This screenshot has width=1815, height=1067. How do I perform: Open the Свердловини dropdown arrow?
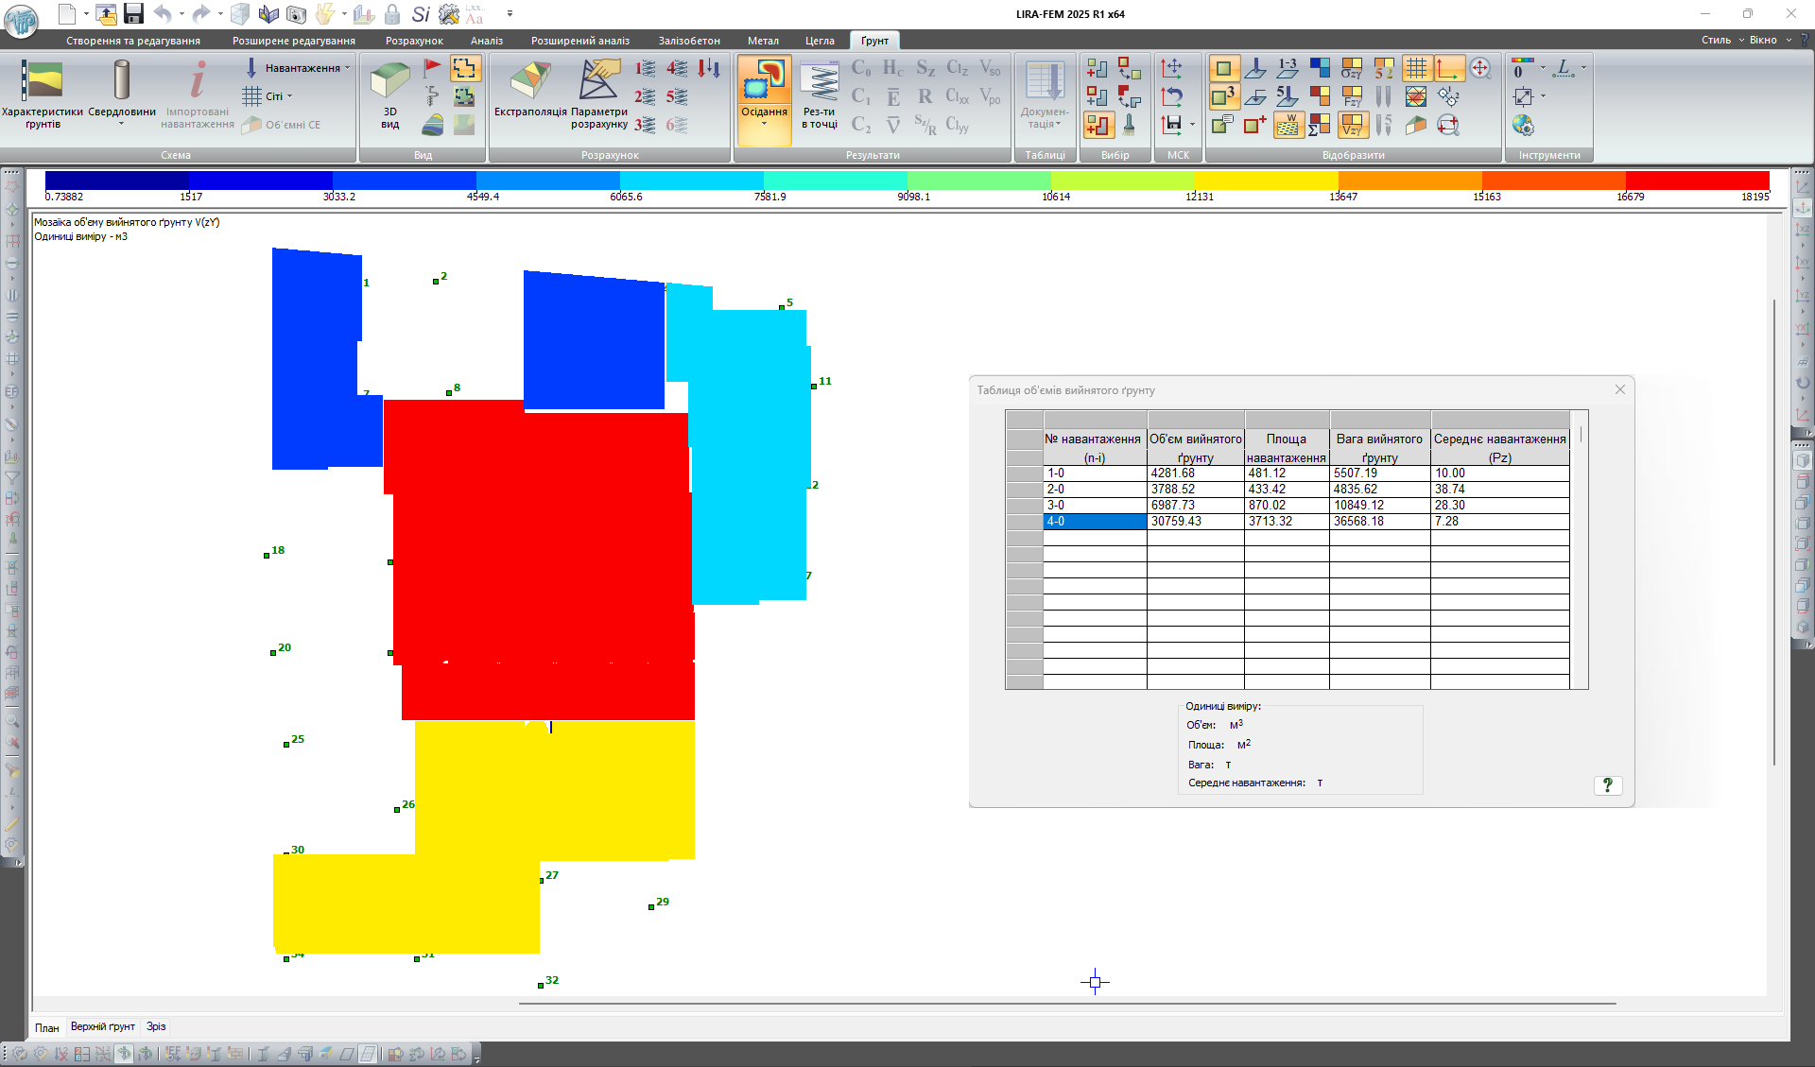(x=121, y=124)
